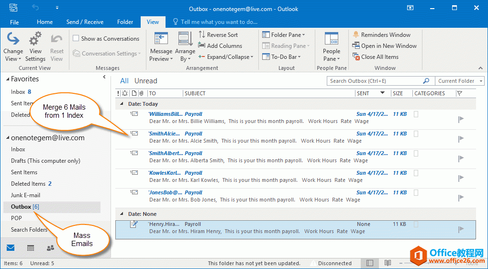Flag the Bob Jones payroll email
This screenshot has width=488, height=269.
coord(461,197)
